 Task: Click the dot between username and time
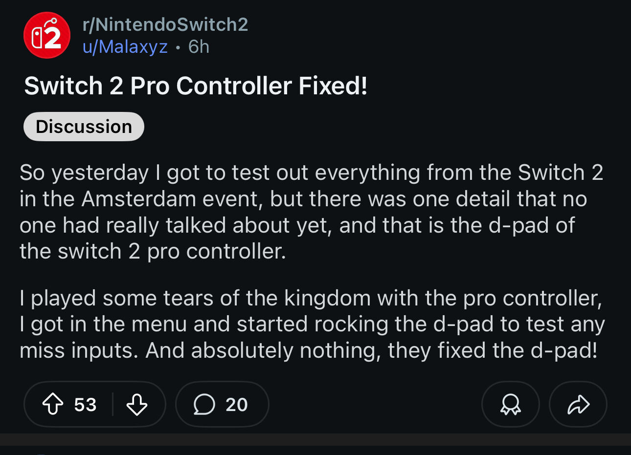tap(178, 47)
